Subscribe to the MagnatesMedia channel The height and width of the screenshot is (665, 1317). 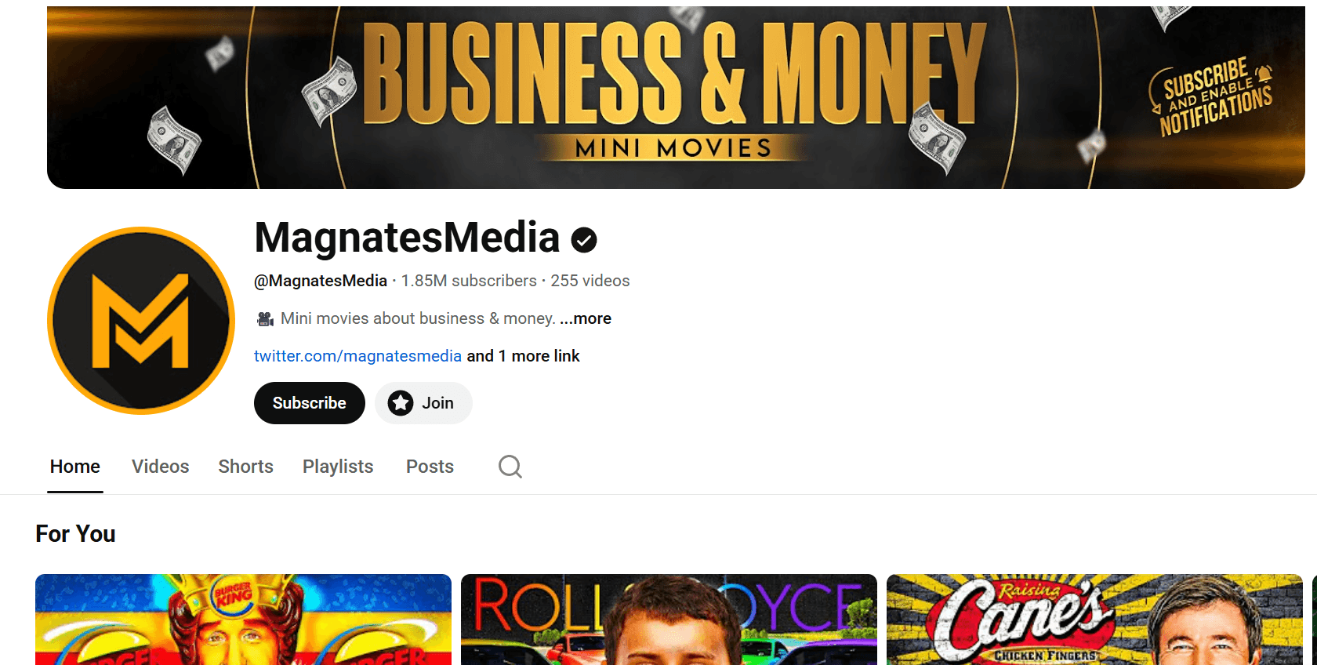(x=310, y=403)
